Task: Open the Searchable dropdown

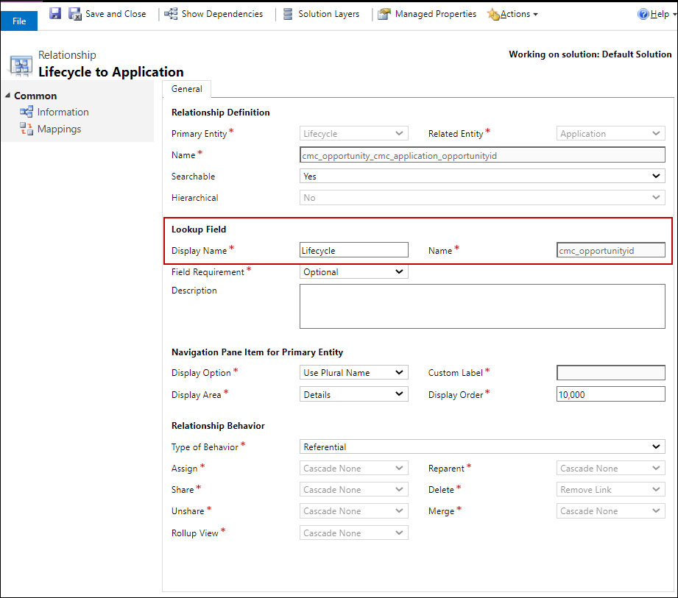Action: [483, 177]
